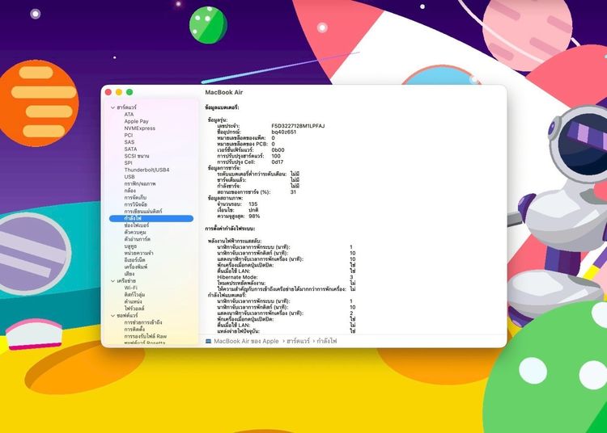Open การเขียนแผ่นดิสก์ (Disc Burning)

point(143,212)
